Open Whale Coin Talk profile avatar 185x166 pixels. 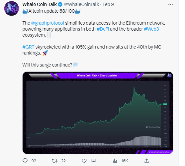point(12,9)
